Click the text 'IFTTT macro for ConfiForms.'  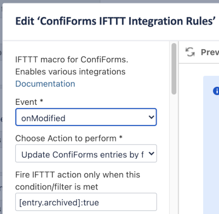[x=72, y=60]
